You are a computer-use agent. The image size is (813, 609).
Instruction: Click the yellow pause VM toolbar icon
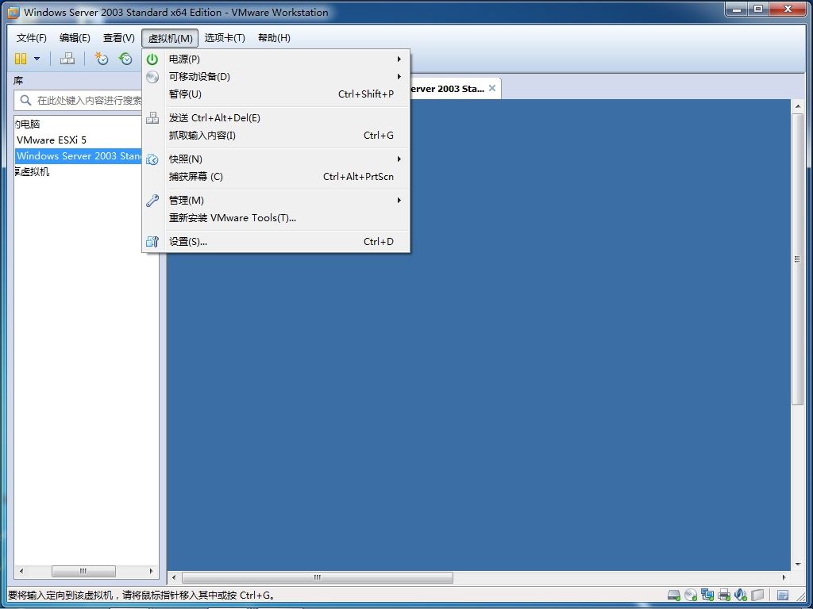click(21, 59)
